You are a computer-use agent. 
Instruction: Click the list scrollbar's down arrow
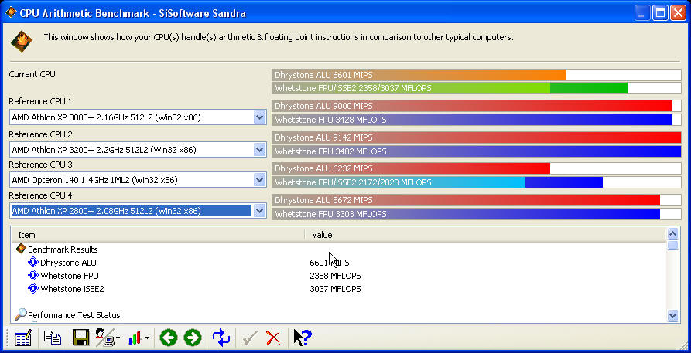673,315
